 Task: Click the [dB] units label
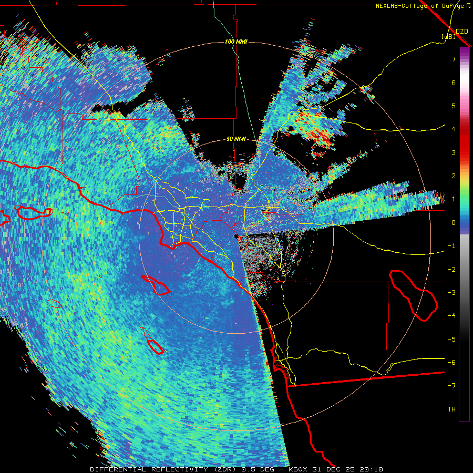[449, 37]
